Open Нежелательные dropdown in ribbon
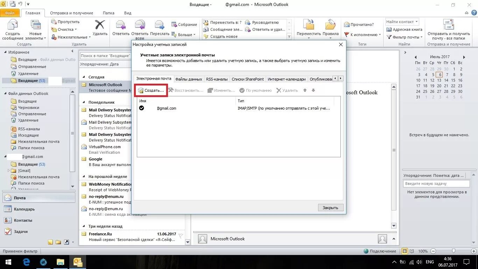 (71, 37)
